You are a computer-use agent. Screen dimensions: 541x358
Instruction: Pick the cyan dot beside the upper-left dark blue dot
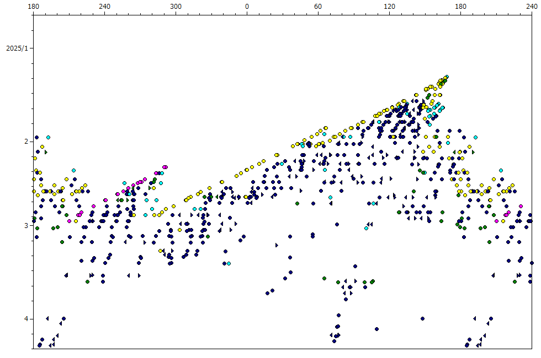pos(48,137)
